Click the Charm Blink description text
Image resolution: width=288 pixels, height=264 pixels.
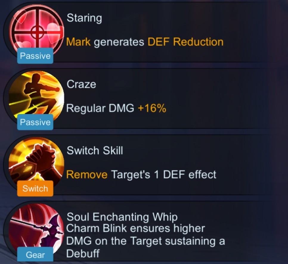click(145, 241)
